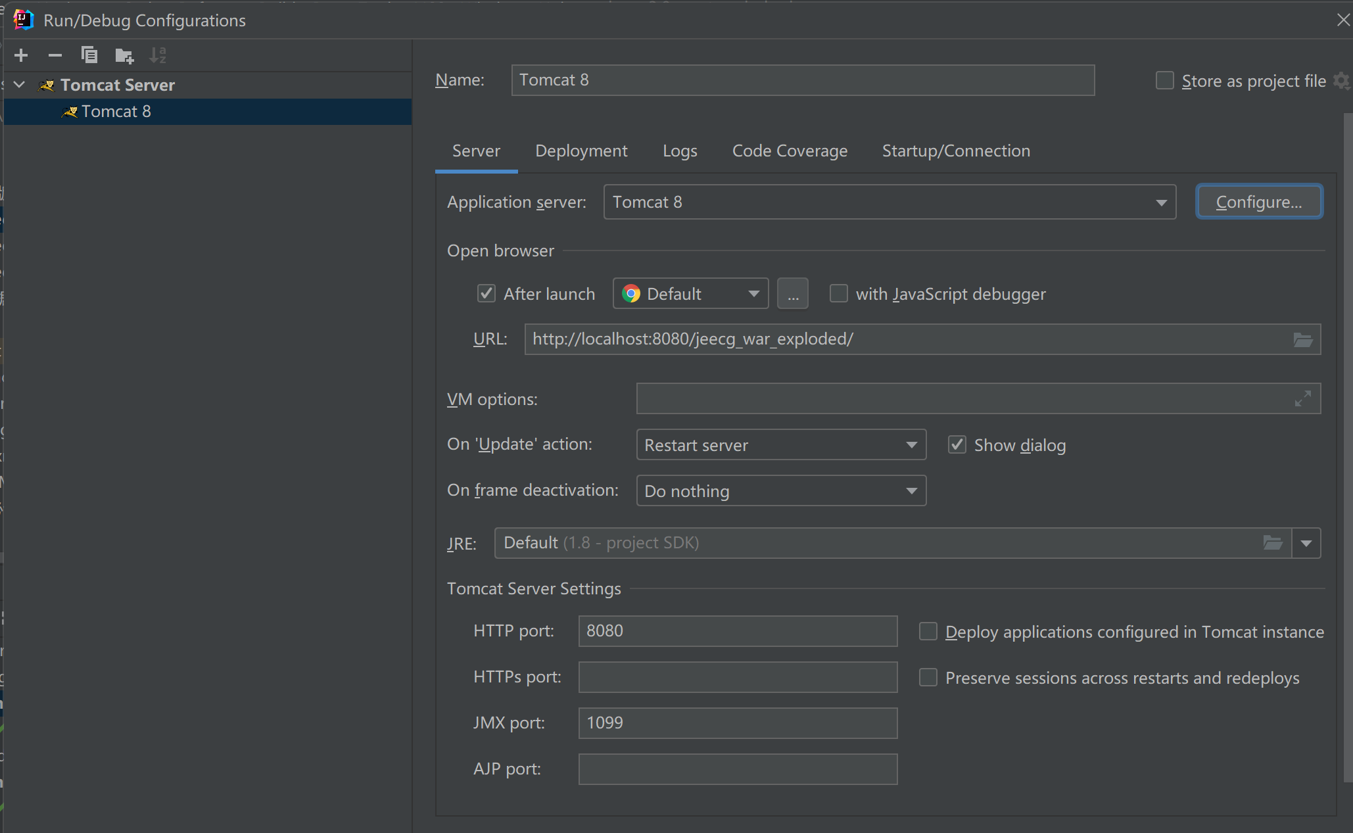Click the AJP port field

click(738, 769)
